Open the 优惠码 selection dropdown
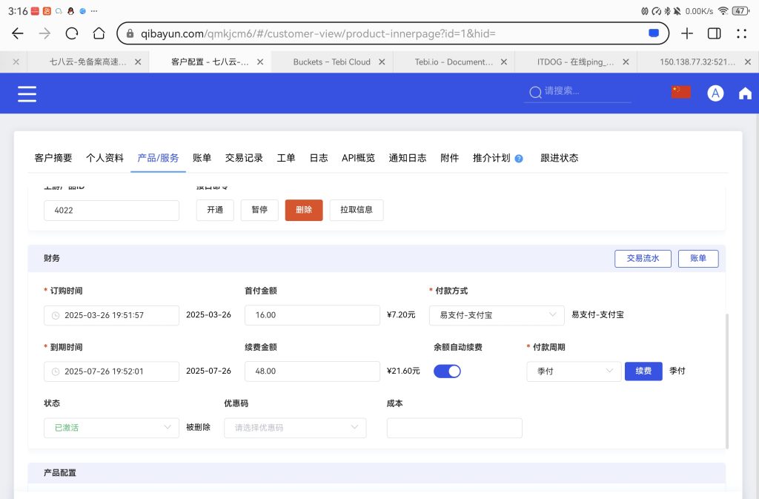 [295, 428]
